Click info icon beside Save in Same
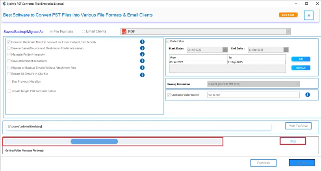Image resolution: width=321 pixels, height=171 pixels. click(x=142, y=48)
